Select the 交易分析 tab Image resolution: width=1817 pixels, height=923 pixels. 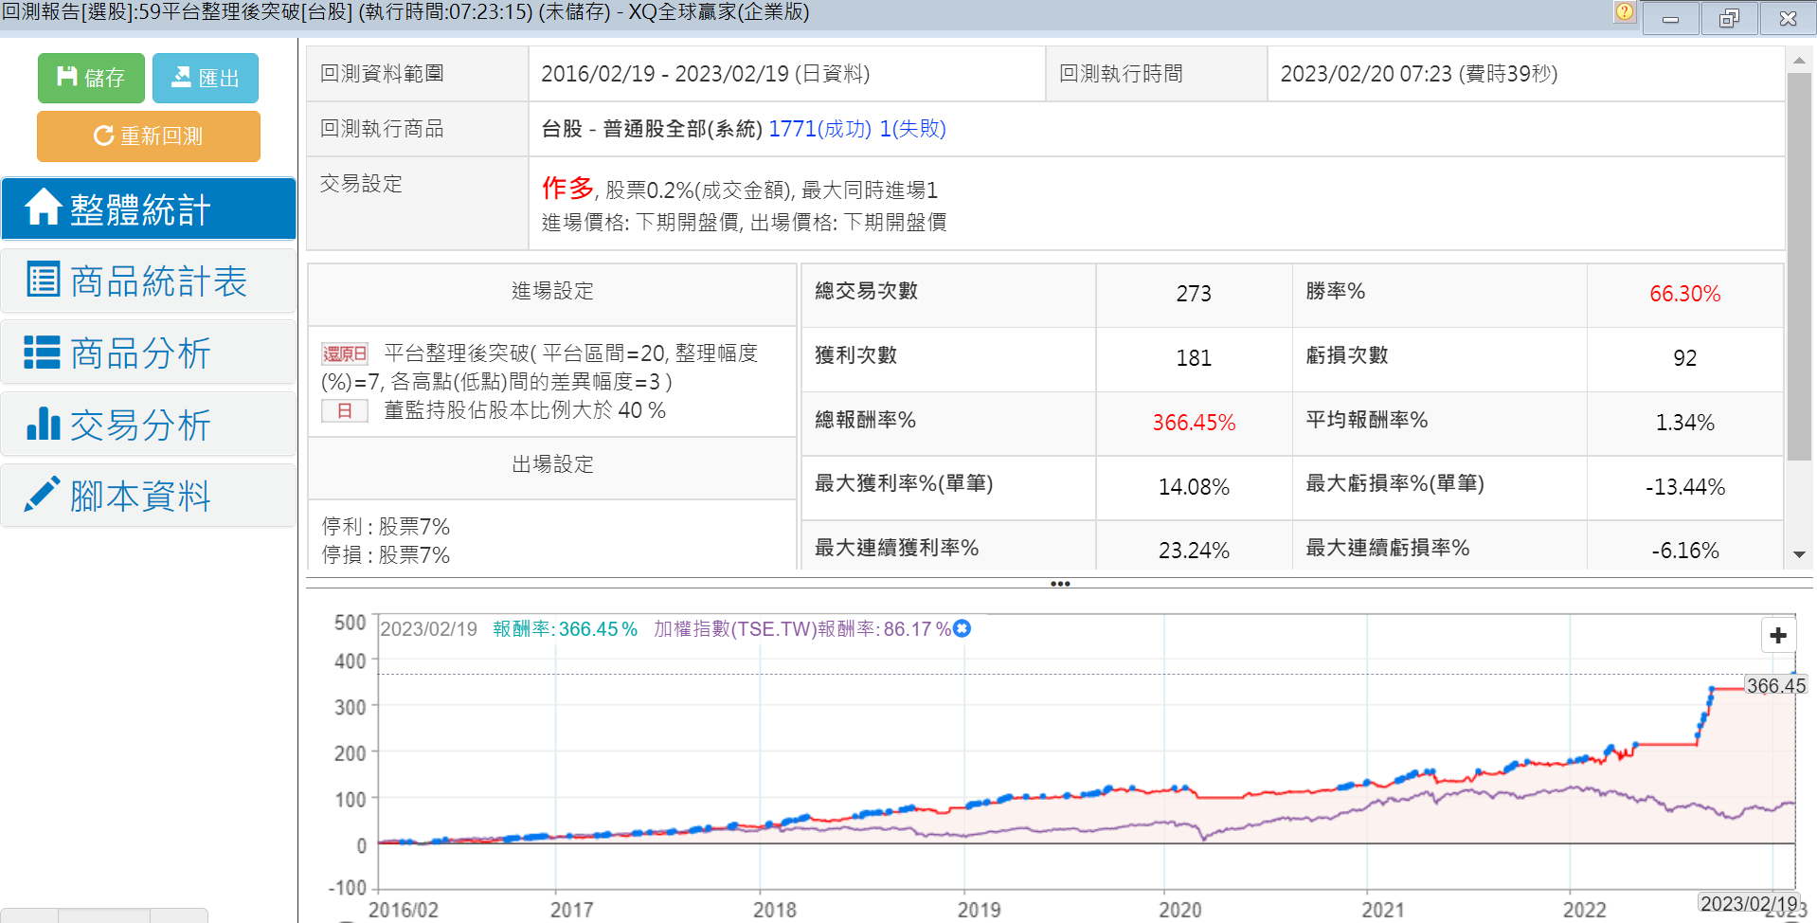point(149,425)
